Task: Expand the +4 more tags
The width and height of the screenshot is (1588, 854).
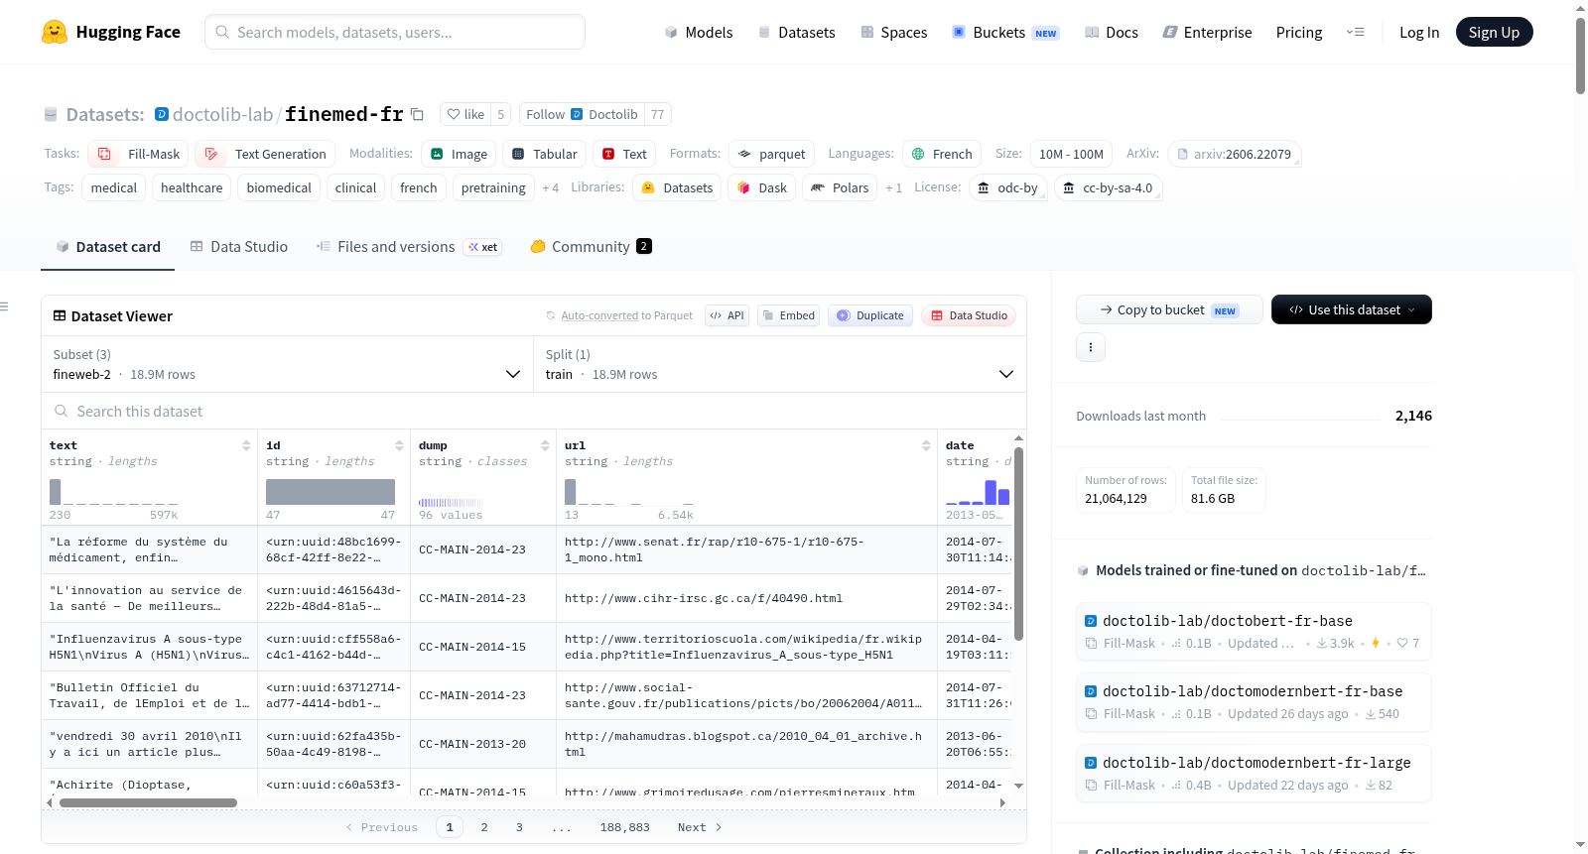Action: click(x=551, y=187)
